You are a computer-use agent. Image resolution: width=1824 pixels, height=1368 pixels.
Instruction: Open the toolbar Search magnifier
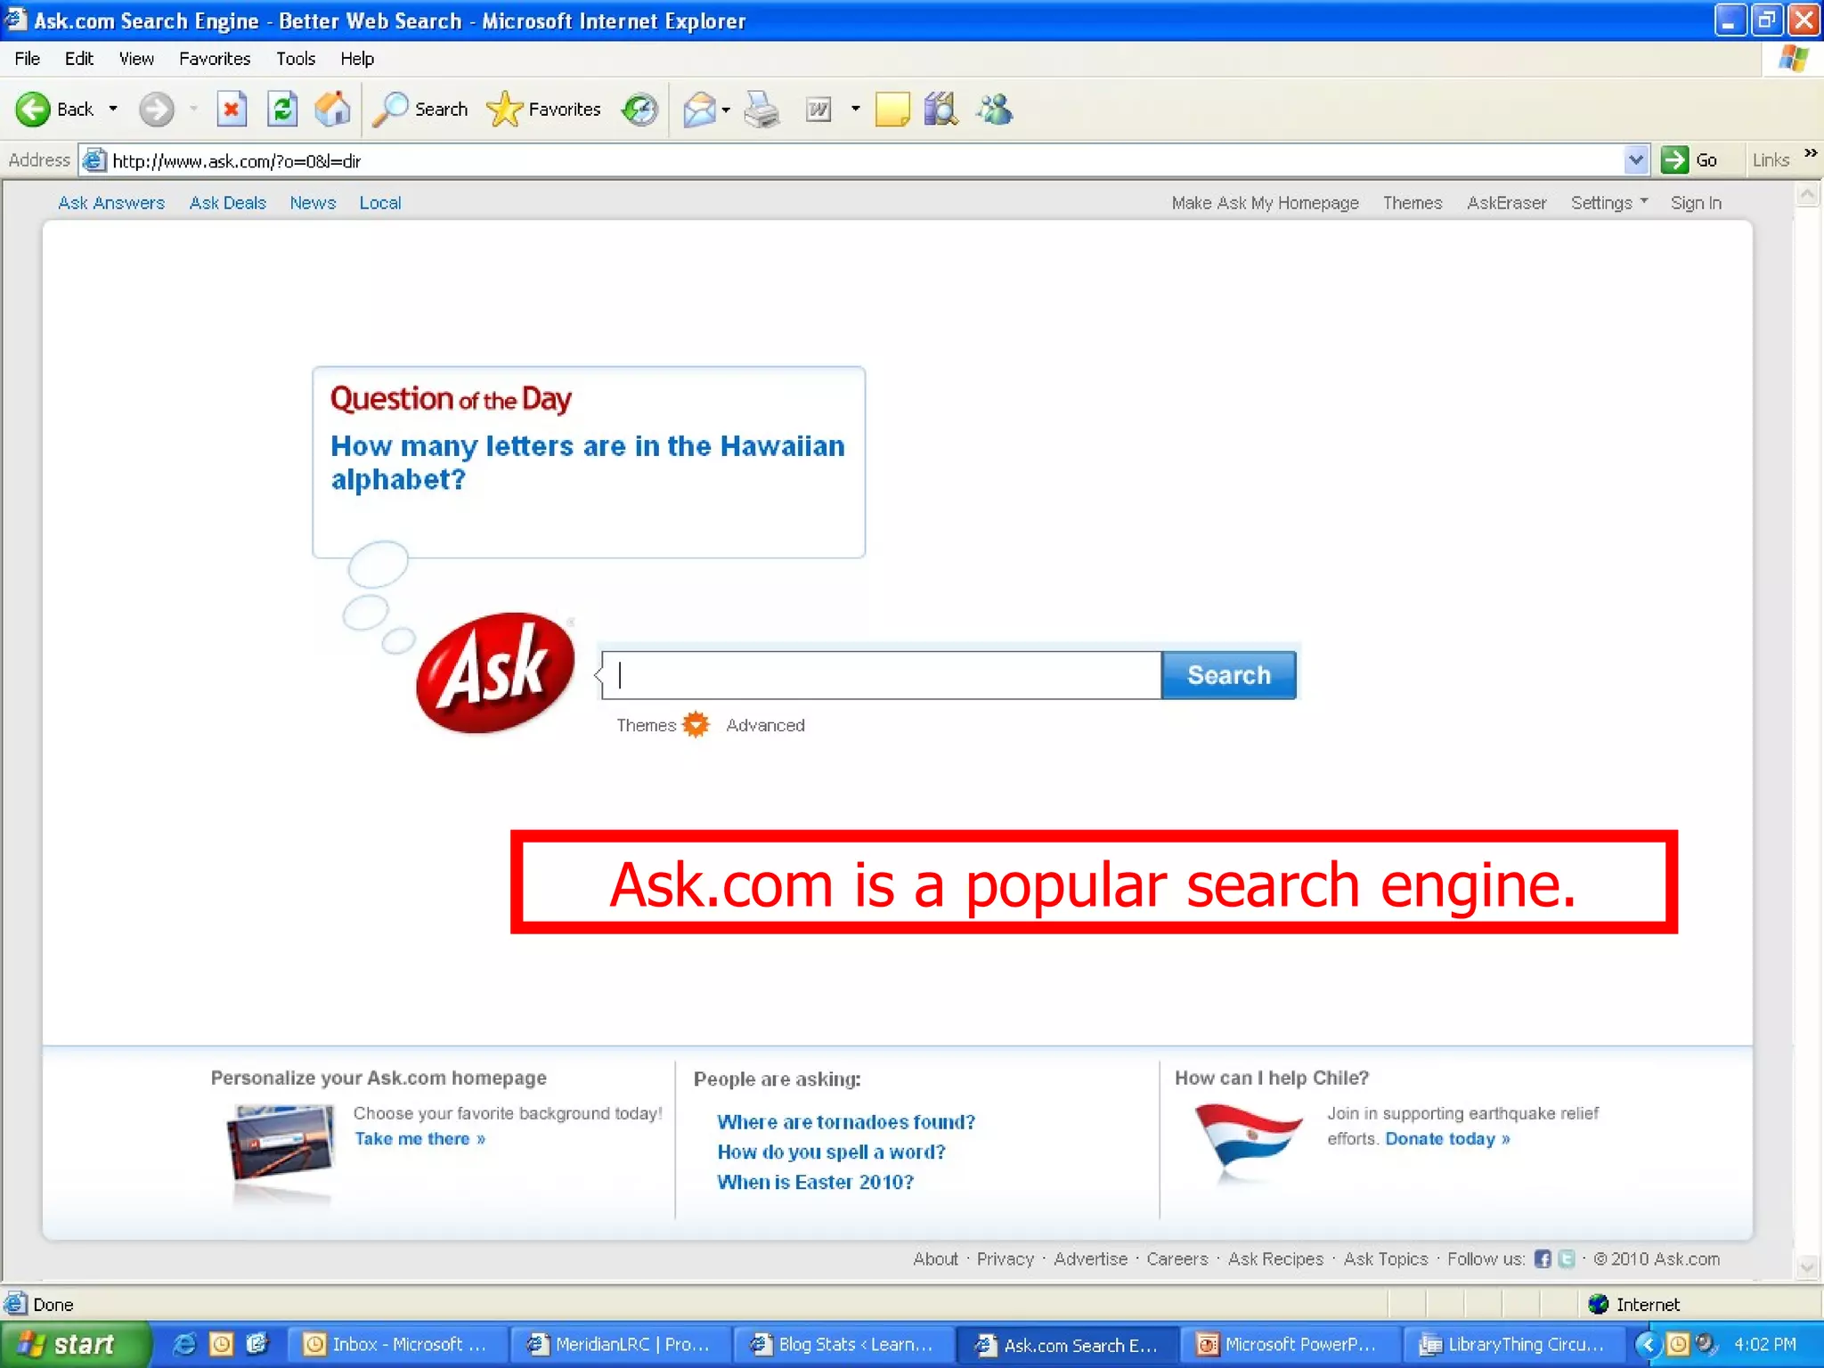click(419, 110)
